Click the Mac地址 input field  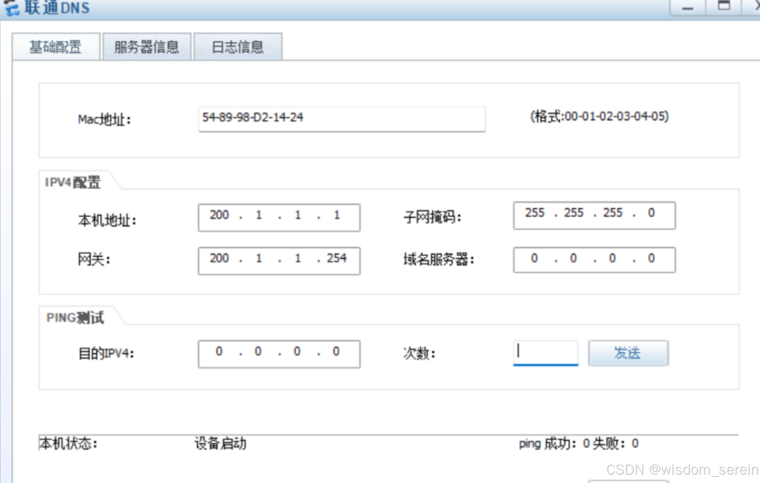[342, 119]
